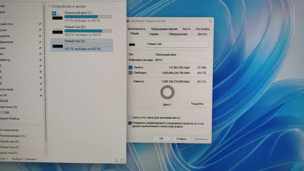The height and width of the screenshot is (171, 304).
Task: Click the 1,000,048,328,704 байт free value
Action: coord(176,73)
